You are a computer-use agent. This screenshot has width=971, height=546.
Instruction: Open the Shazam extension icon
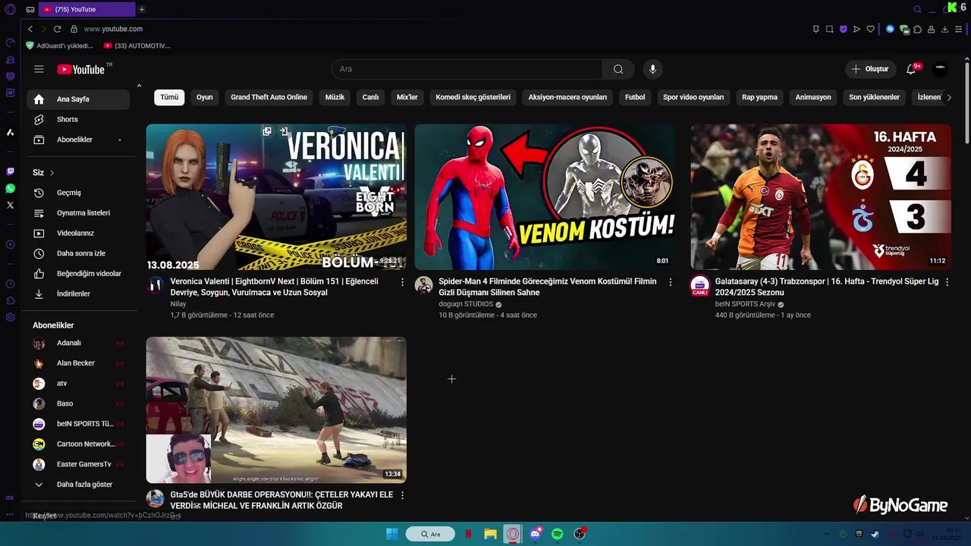tap(890, 29)
